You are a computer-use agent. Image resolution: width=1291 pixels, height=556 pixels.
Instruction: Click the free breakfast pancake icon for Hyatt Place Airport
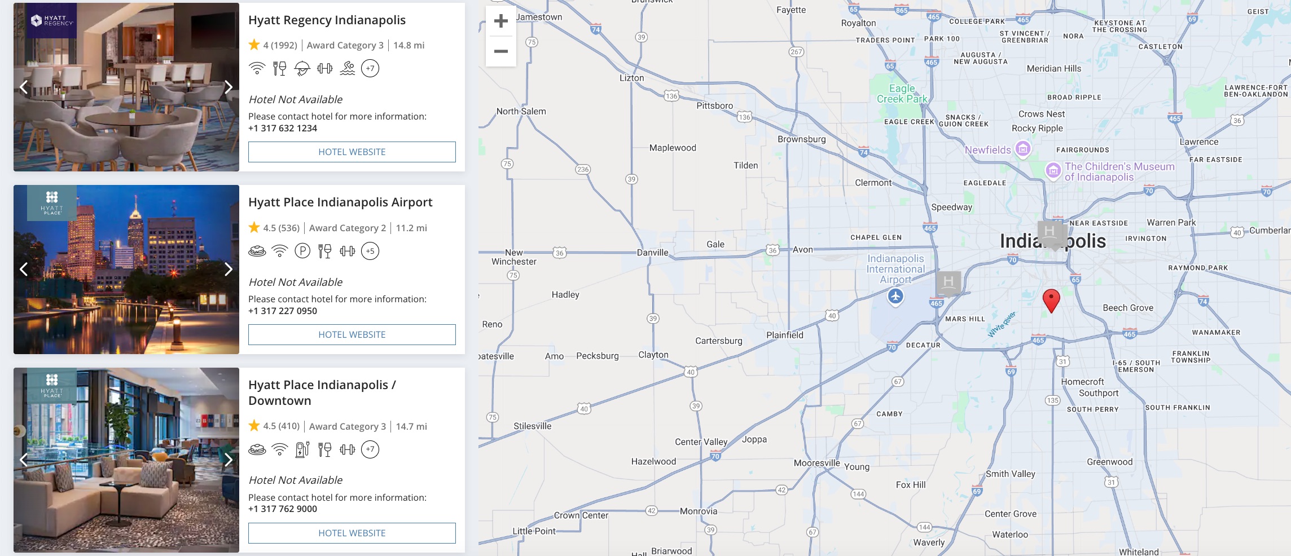pyautogui.click(x=257, y=251)
